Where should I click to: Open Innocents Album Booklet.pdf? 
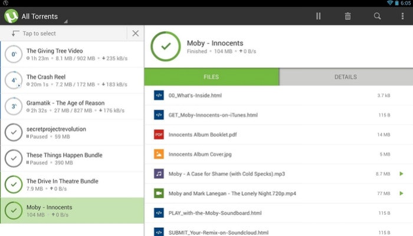point(202,135)
